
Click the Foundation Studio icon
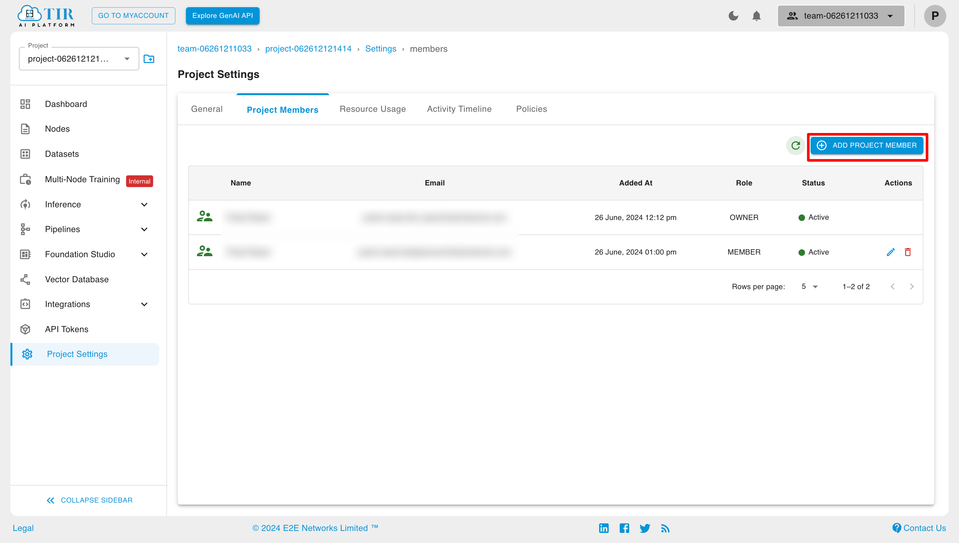(25, 254)
